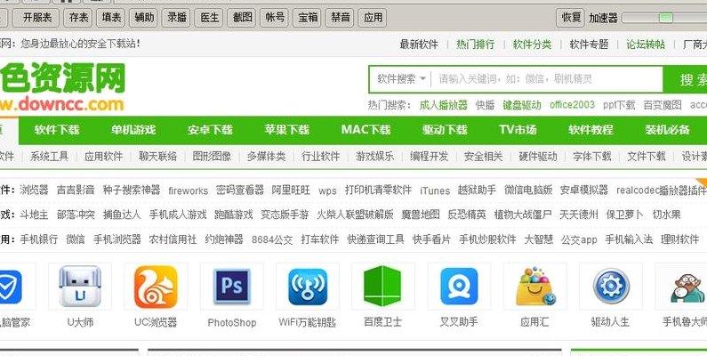Select the 安卓下载 nav tab
The image size is (707, 356).
click(x=210, y=130)
